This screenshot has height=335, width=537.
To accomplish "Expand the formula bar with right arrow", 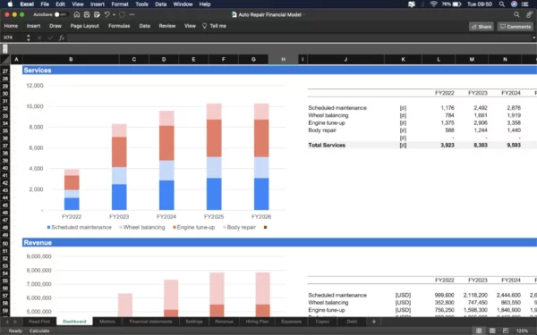I will tap(533, 38).
